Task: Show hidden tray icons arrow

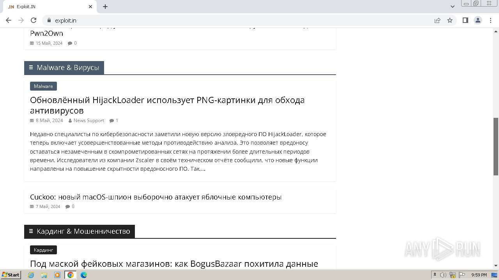Action: (435, 275)
